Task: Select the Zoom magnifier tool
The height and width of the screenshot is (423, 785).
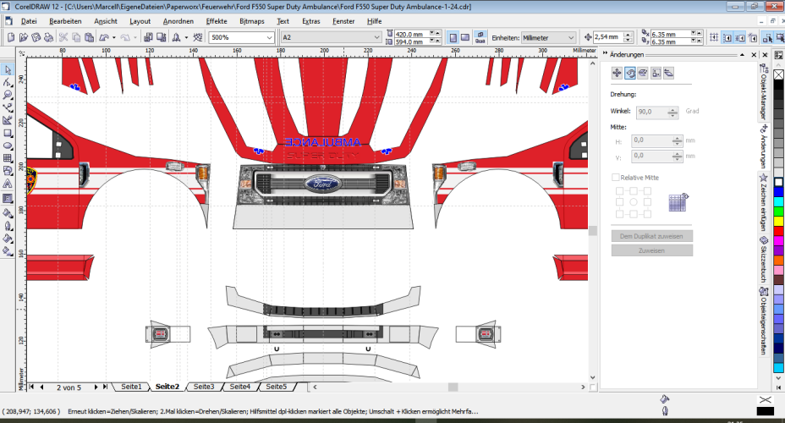Action: [8, 95]
